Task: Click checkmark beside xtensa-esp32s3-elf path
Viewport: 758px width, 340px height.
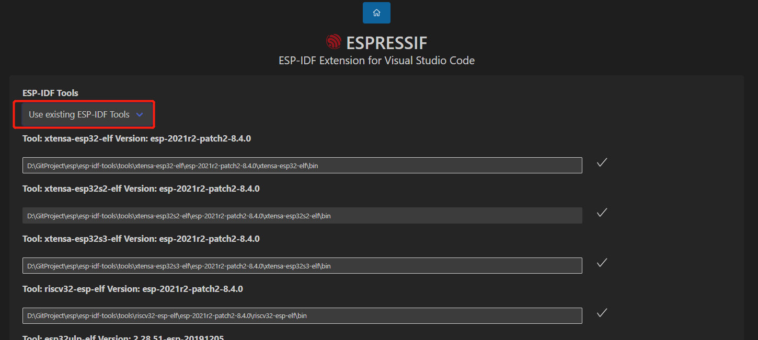Action: click(x=601, y=263)
